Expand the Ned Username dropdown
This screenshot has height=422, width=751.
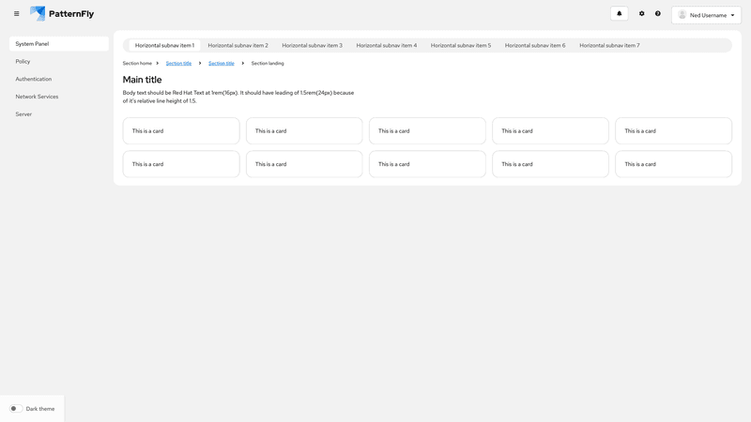tap(732, 15)
